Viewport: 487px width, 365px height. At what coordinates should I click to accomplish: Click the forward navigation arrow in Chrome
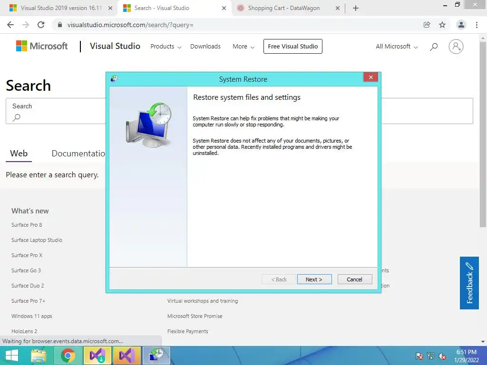pos(26,25)
